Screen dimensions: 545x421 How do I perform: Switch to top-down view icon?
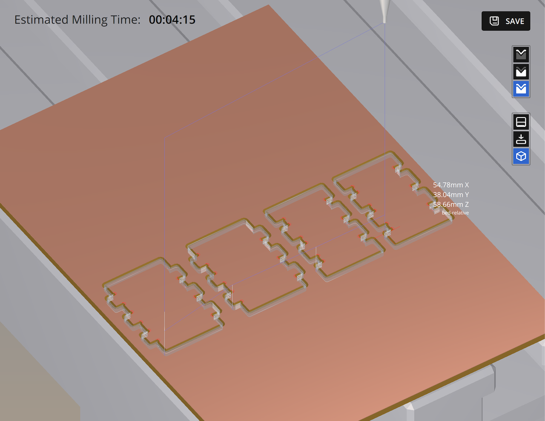pos(521,139)
